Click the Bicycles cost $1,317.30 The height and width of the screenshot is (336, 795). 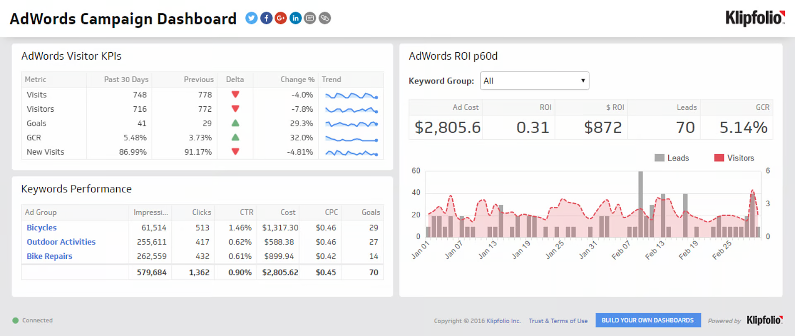(x=280, y=228)
